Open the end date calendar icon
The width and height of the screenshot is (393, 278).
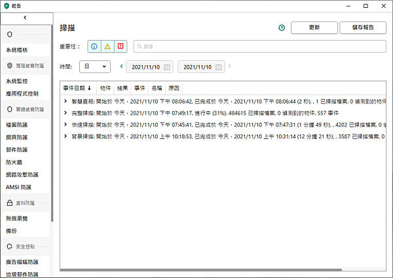(x=219, y=67)
